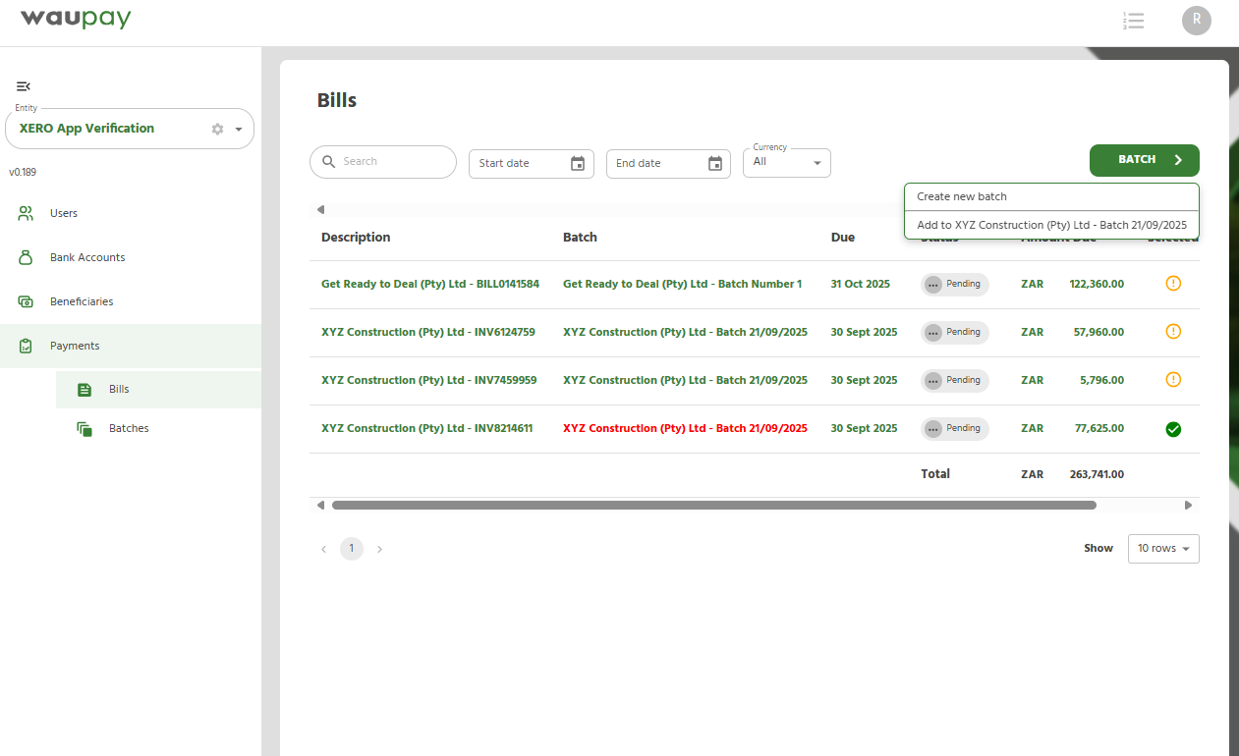Click the Due column header

point(843,237)
